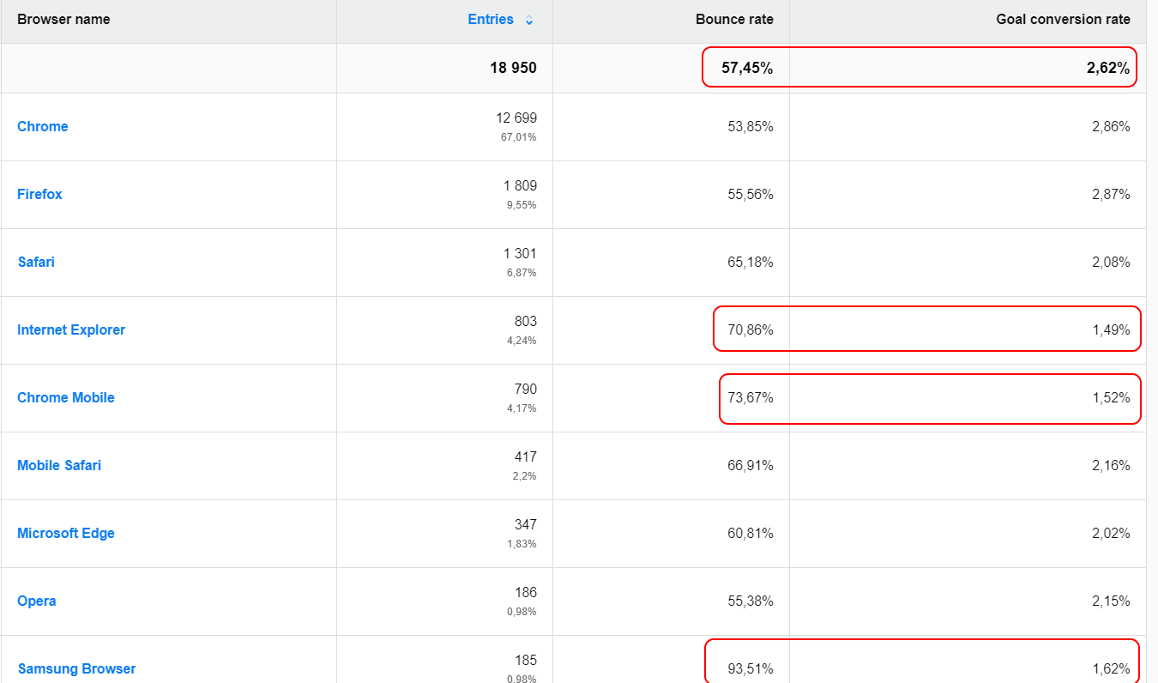Click the Browser name column header
The width and height of the screenshot is (1158, 683).
click(63, 19)
